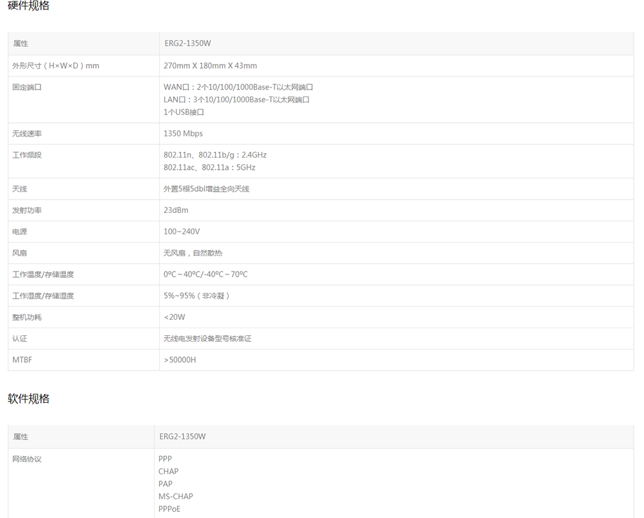This screenshot has width=644, height=518.
Task: Click the WAN口 port description line
Action: pos(238,87)
